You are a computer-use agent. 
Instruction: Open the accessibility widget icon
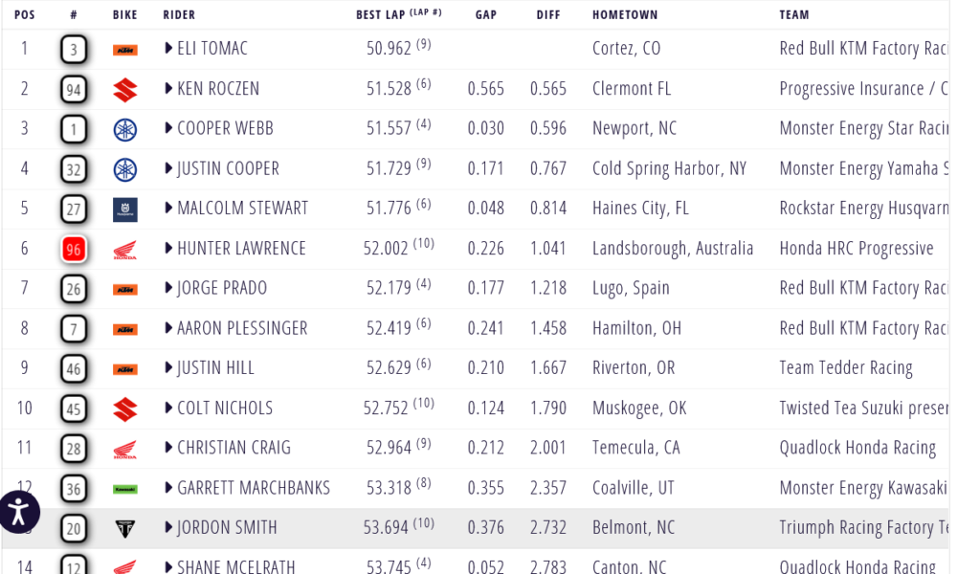[19, 511]
